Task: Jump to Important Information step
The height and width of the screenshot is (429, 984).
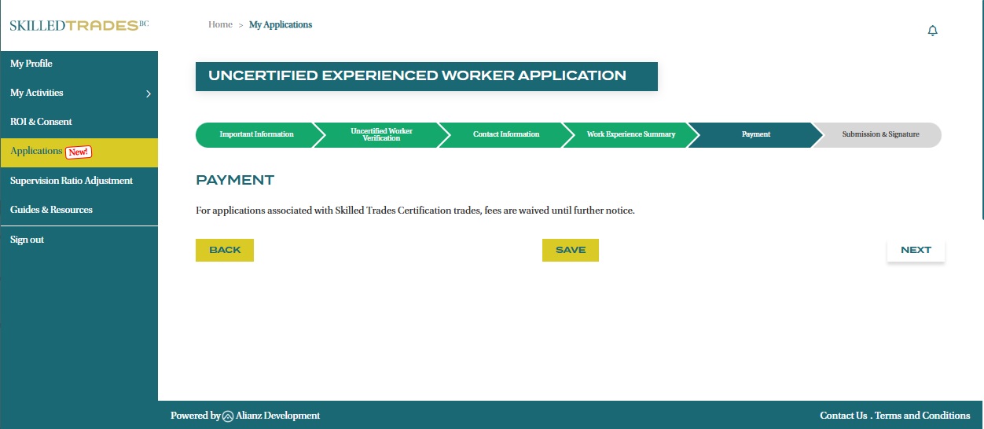Action: pyautogui.click(x=256, y=134)
